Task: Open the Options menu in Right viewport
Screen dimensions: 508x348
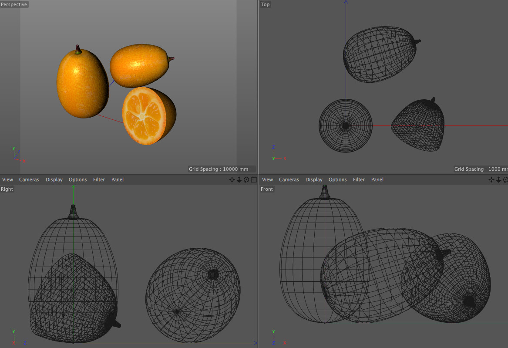Action: tap(77, 180)
